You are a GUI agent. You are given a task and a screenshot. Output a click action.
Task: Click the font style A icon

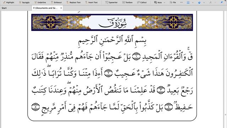(x=210, y=2)
